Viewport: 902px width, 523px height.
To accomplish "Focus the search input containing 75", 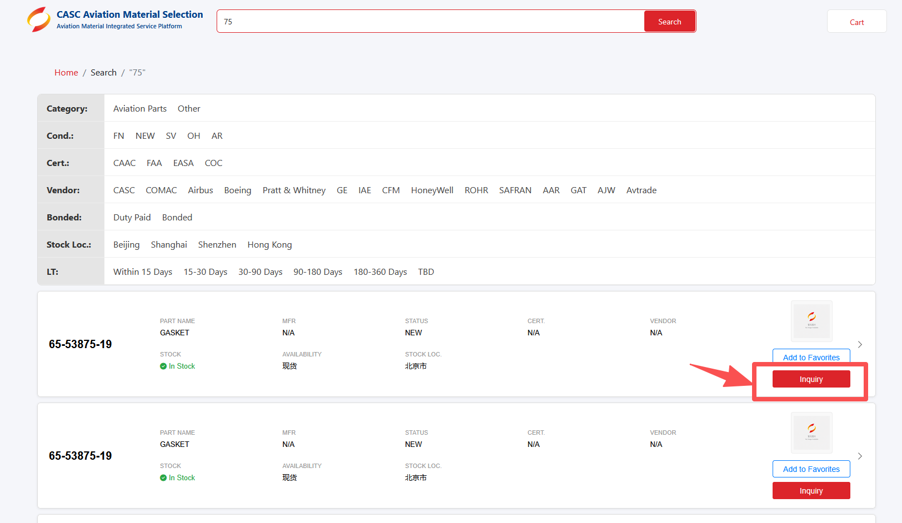I will tap(430, 22).
